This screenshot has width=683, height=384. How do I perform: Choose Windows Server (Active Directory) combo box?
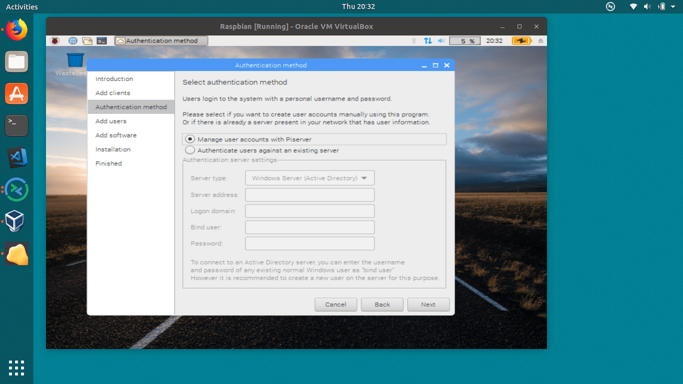[x=309, y=177]
